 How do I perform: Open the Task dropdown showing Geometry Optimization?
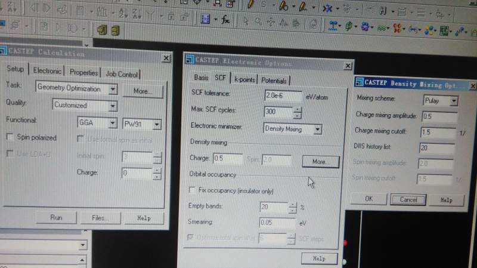coord(113,89)
